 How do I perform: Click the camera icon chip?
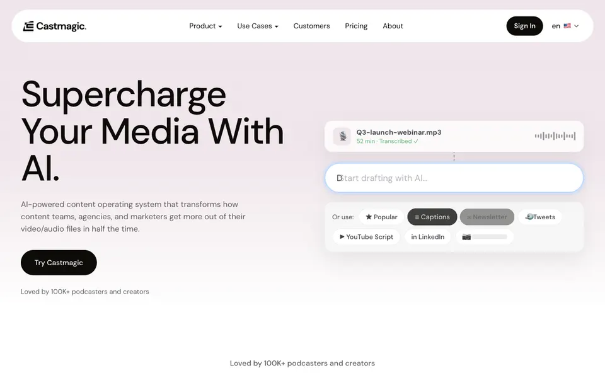[x=484, y=237]
